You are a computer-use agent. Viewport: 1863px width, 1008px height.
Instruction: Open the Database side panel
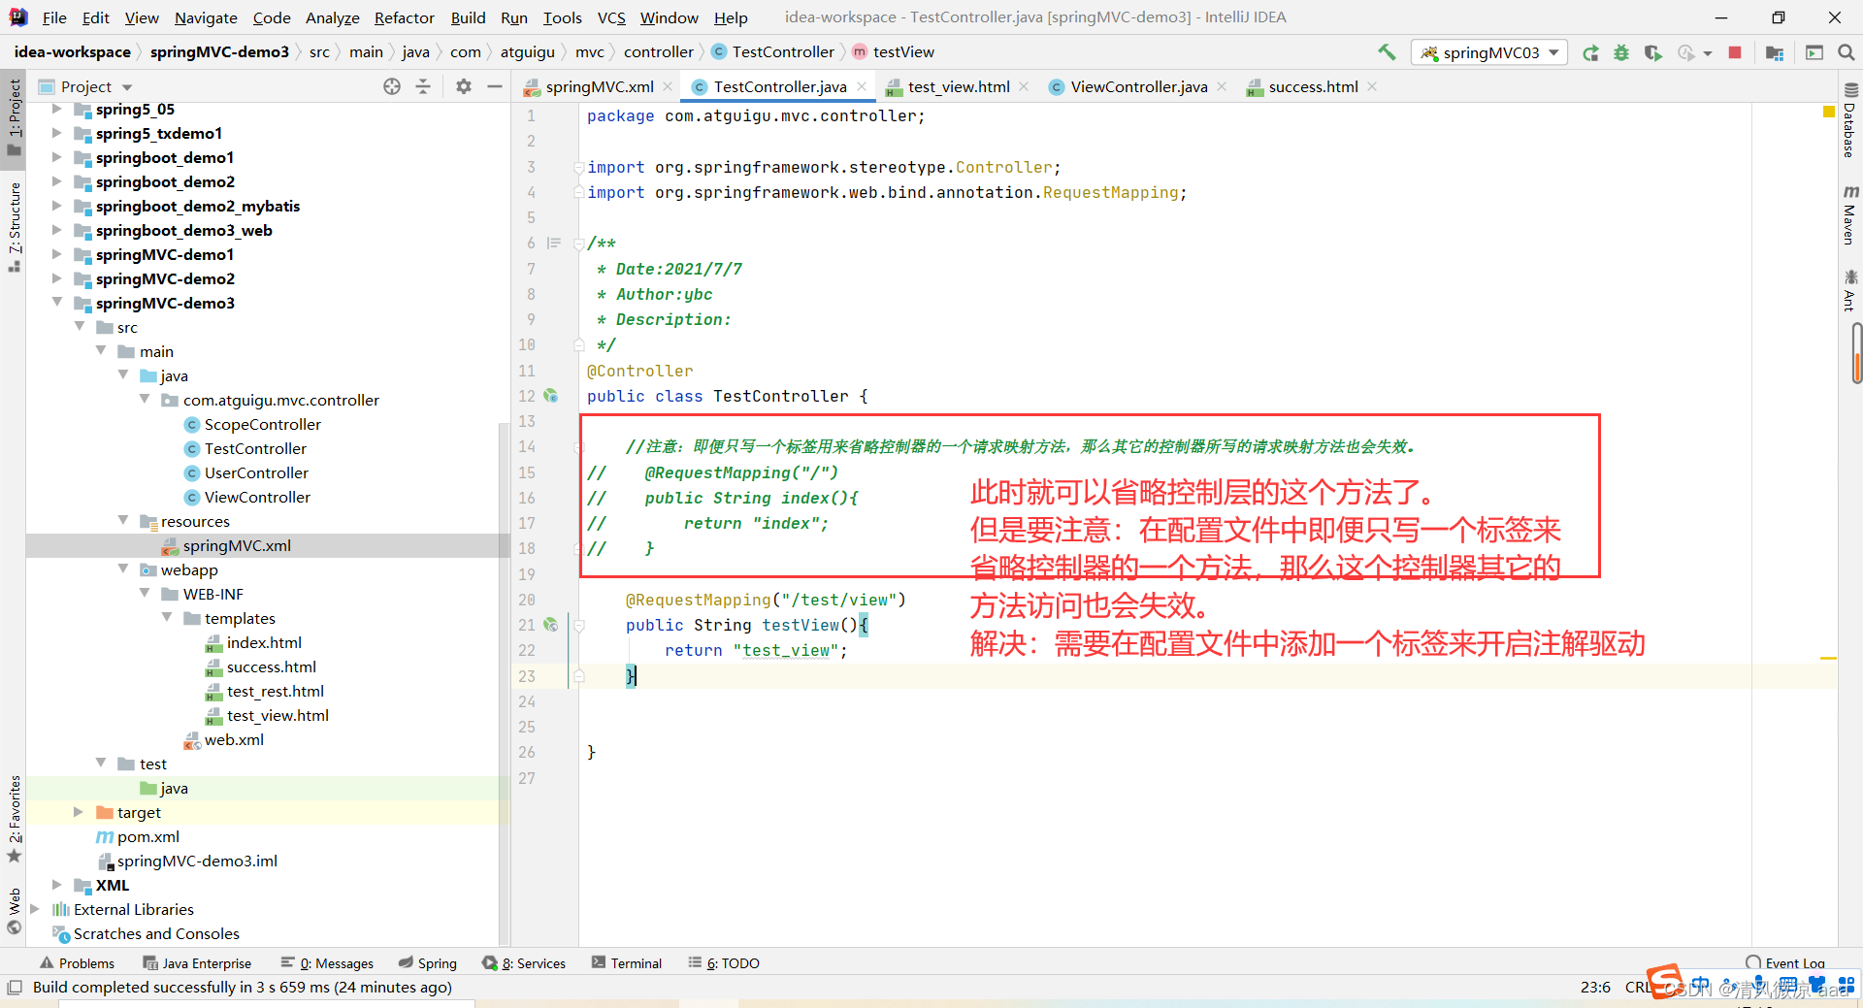coord(1849,121)
